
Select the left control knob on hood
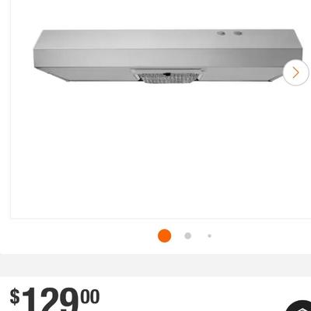click(221, 33)
